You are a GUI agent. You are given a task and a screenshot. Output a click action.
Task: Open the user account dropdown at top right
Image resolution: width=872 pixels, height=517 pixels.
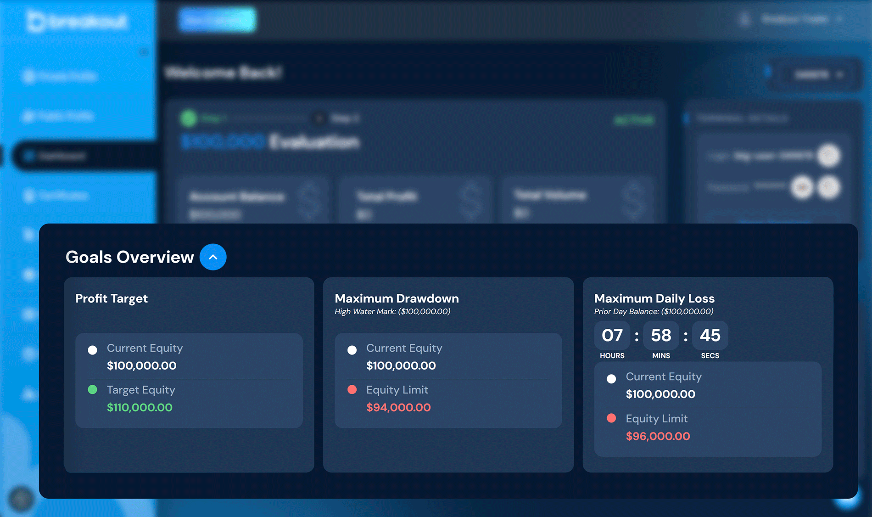[x=801, y=19]
